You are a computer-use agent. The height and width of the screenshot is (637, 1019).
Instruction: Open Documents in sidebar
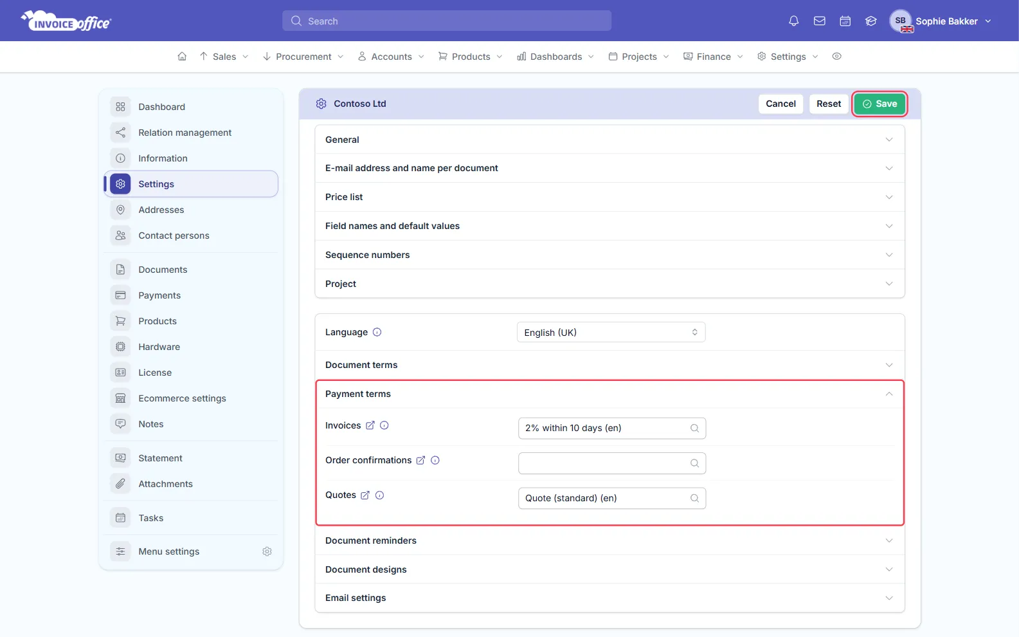pyautogui.click(x=191, y=270)
